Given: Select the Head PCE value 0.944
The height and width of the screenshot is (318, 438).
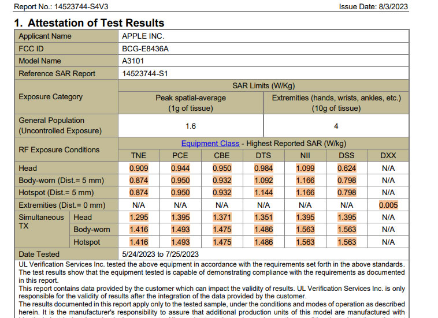Looking at the screenshot, I should click(x=180, y=169).
